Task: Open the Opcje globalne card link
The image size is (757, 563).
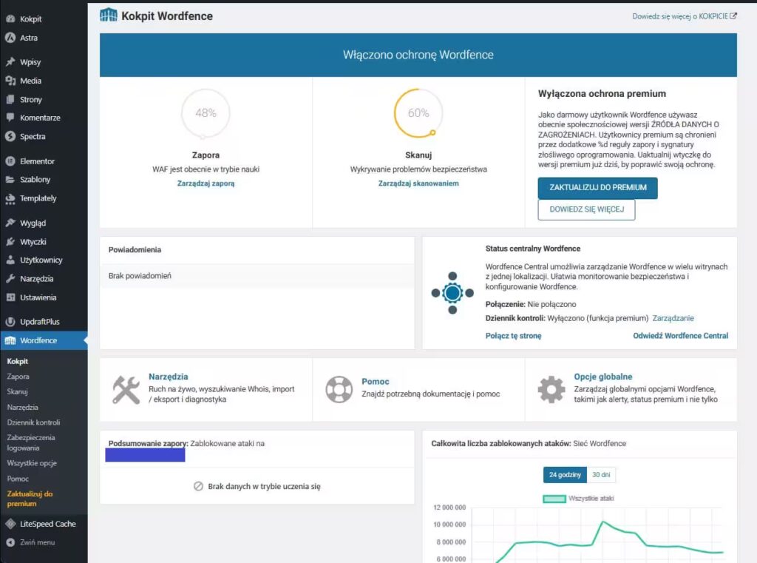Action: click(603, 377)
